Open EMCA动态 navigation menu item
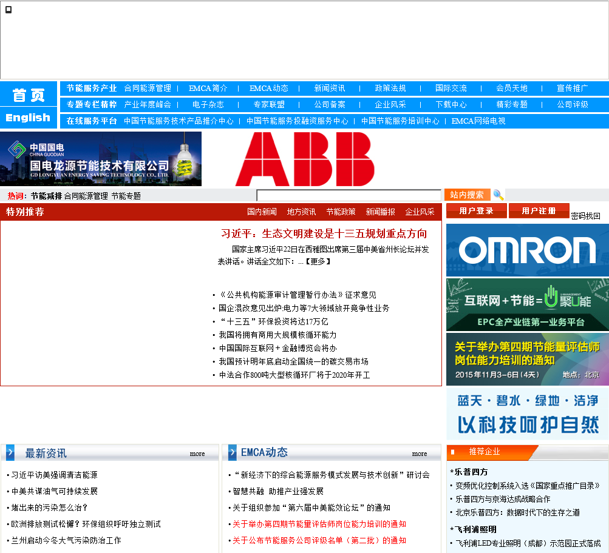This screenshot has height=553, width=609. [x=269, y=89]
